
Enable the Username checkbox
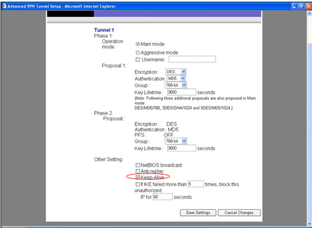point(138,60)
